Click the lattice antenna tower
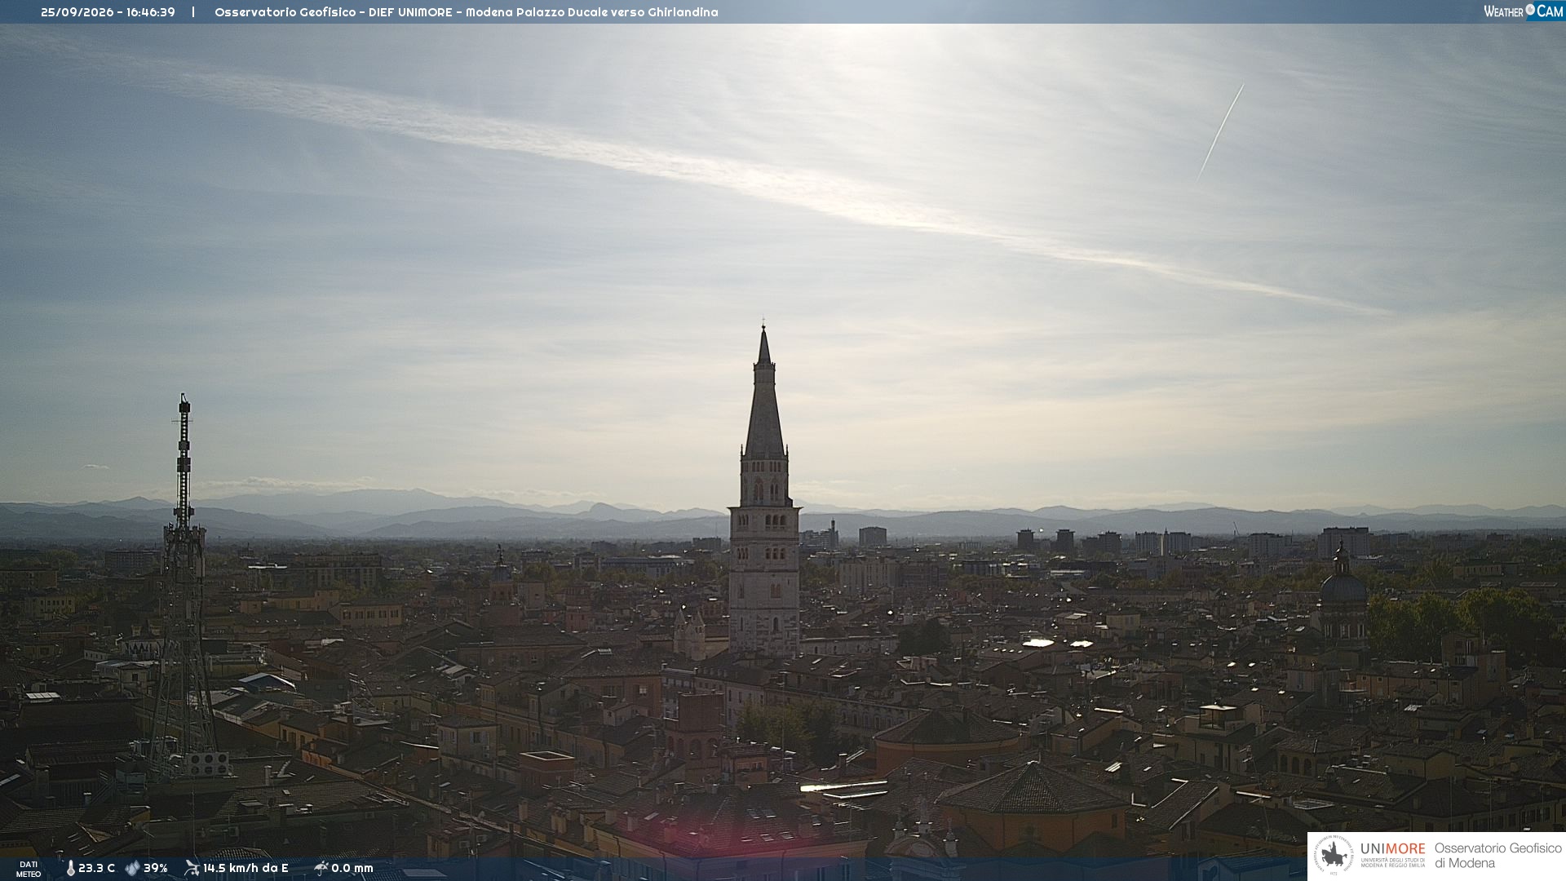Image resolution: width=1566 pixels, height=881 pixels. [x=184, y=587]
